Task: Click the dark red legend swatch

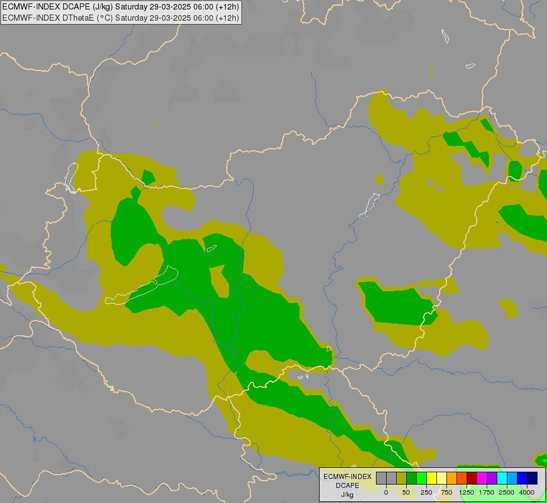Action: pyautogui.click(x=472, y=478)
